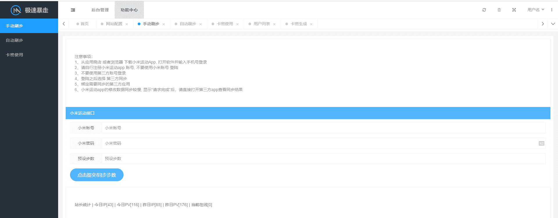Expand the tab options down-chevron menu
558x218 pixels.
click(x=553, y=24)
